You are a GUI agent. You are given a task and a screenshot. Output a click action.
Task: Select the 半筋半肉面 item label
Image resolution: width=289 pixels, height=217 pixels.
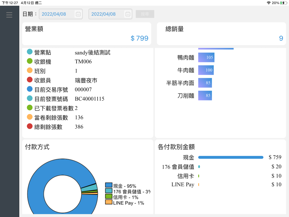(x=180, y=83)
